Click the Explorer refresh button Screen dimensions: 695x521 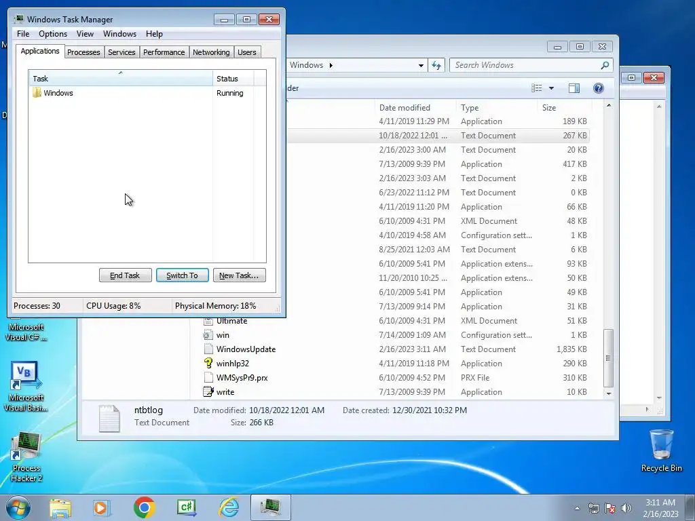pyautogui.click(x=436, y=65)
